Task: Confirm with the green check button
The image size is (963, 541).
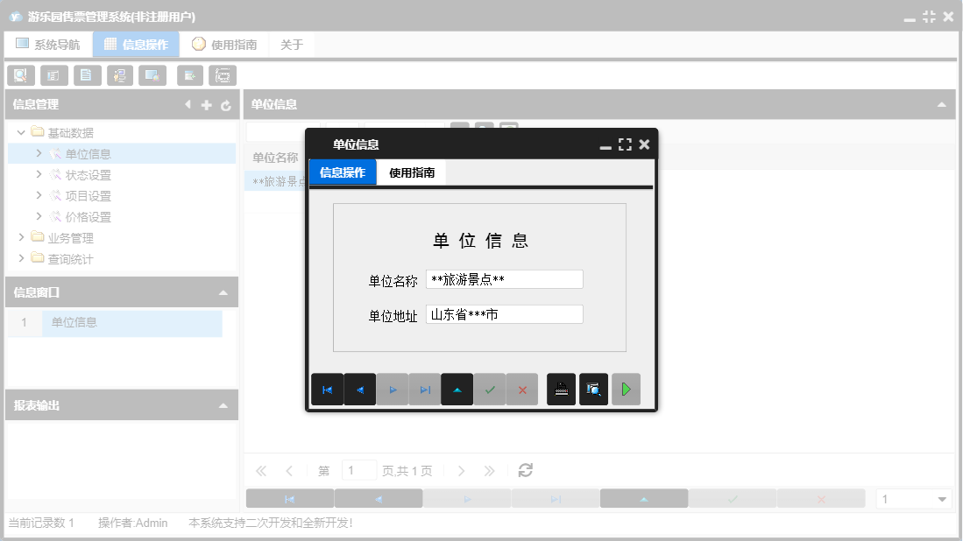Action: click(489, 389)
